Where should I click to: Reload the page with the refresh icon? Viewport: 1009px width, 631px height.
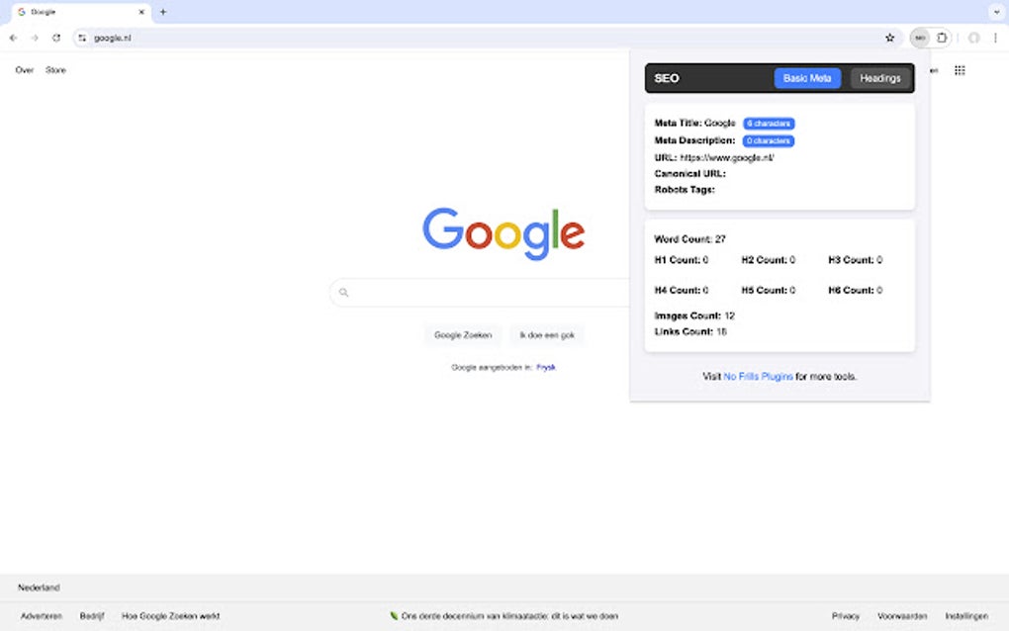point(56,37)
